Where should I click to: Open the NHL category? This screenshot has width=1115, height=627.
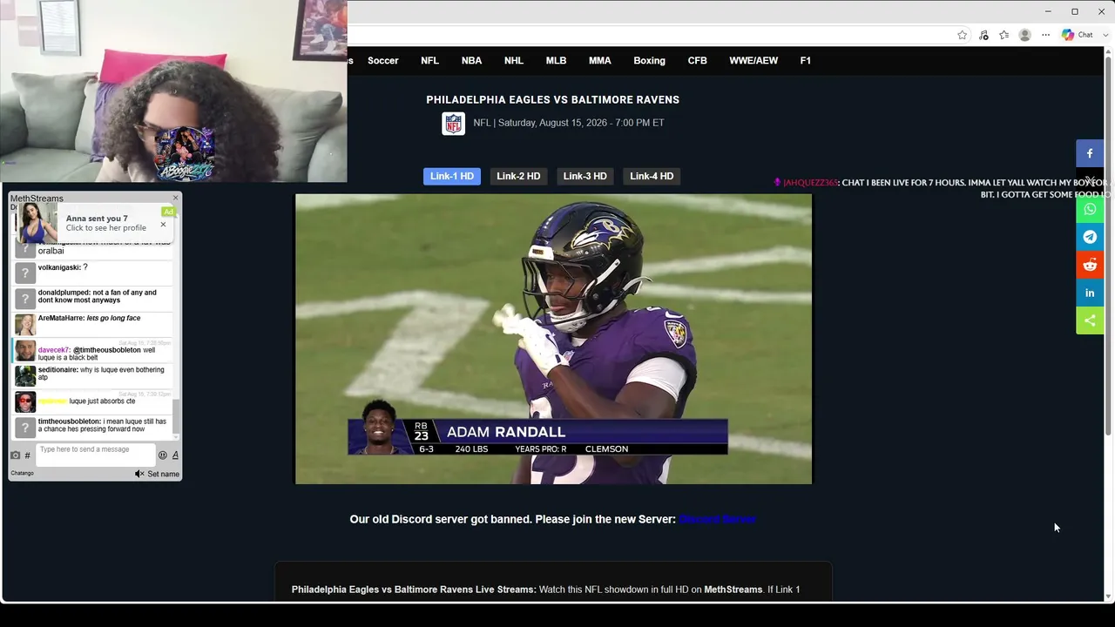(x=514, y=60)
